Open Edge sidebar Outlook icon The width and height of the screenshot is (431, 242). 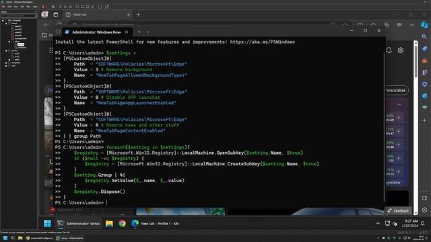424,96
